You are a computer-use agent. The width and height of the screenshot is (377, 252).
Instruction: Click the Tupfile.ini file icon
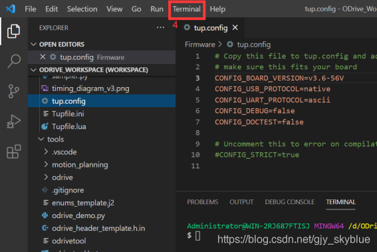pos(46,114)
